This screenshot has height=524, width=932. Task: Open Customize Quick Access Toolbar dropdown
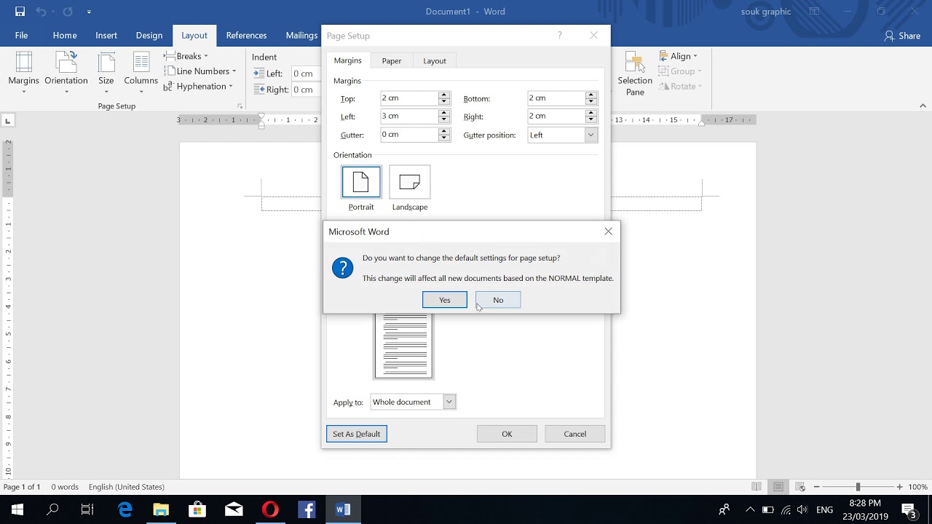point(89,12)
